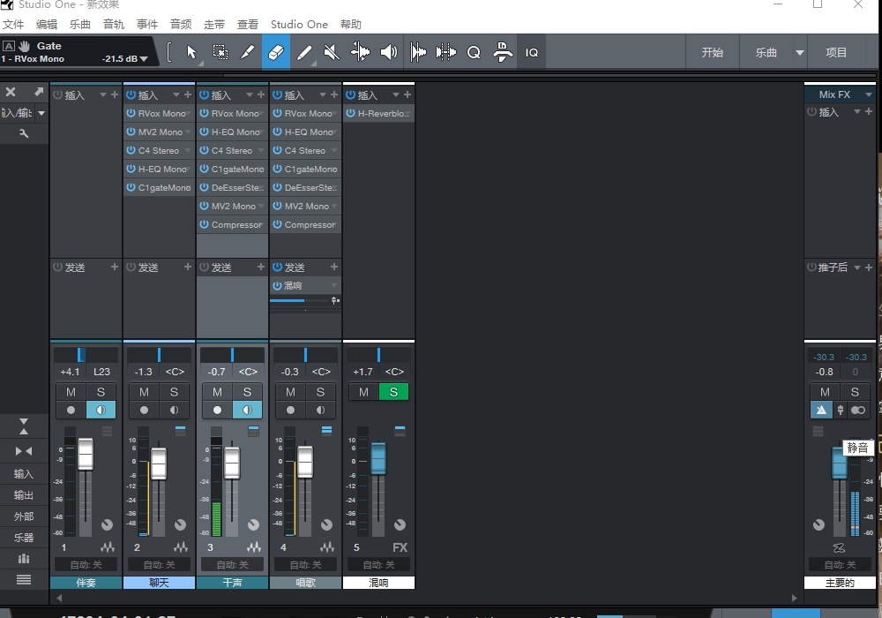Viewport: 882px width, 618px height.
Task: Toggle monitor on channel 3 干声
Action: click(x=248, y=410)
